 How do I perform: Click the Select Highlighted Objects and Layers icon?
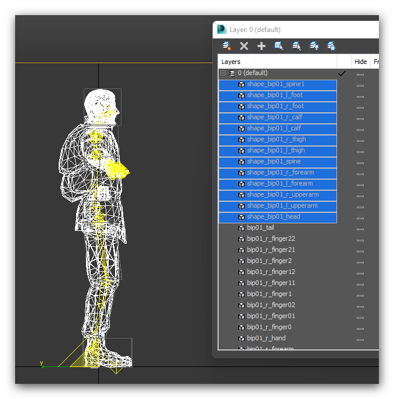point(279,46)
